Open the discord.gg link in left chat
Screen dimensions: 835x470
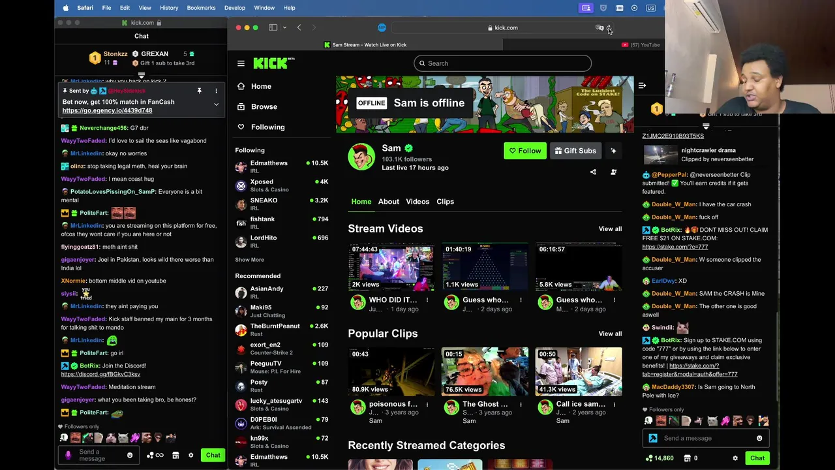click(100, 375)
